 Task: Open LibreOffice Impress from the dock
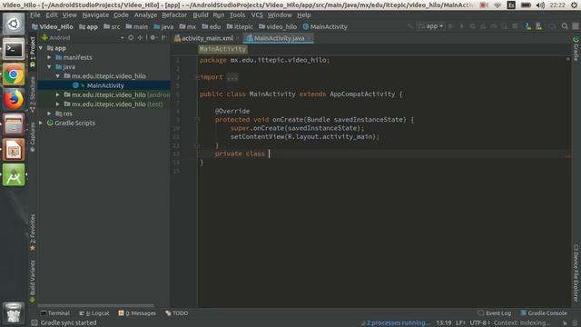(14, 150)
